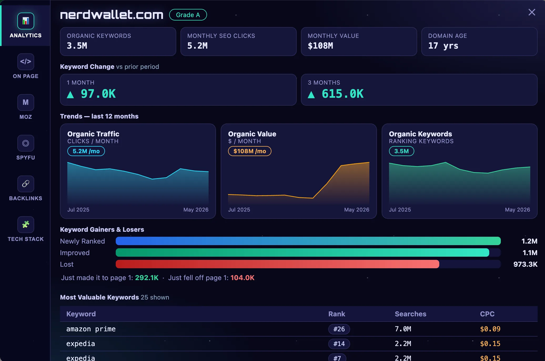Click the 1.2M Newly Ranked count
The height and width of the screenshot is (361, 545).
tap(529, 241)
